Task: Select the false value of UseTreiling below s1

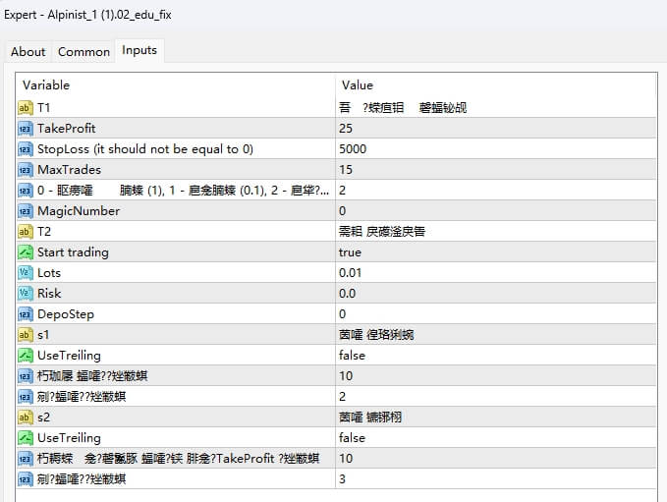Action: click(x=352, y=356)
